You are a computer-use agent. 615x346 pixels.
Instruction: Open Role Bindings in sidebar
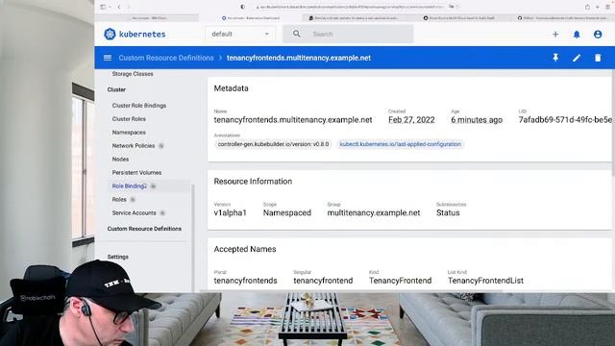click(x=130, y=185)
